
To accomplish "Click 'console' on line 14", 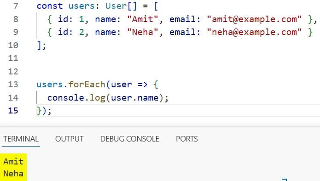I will 66,98.
